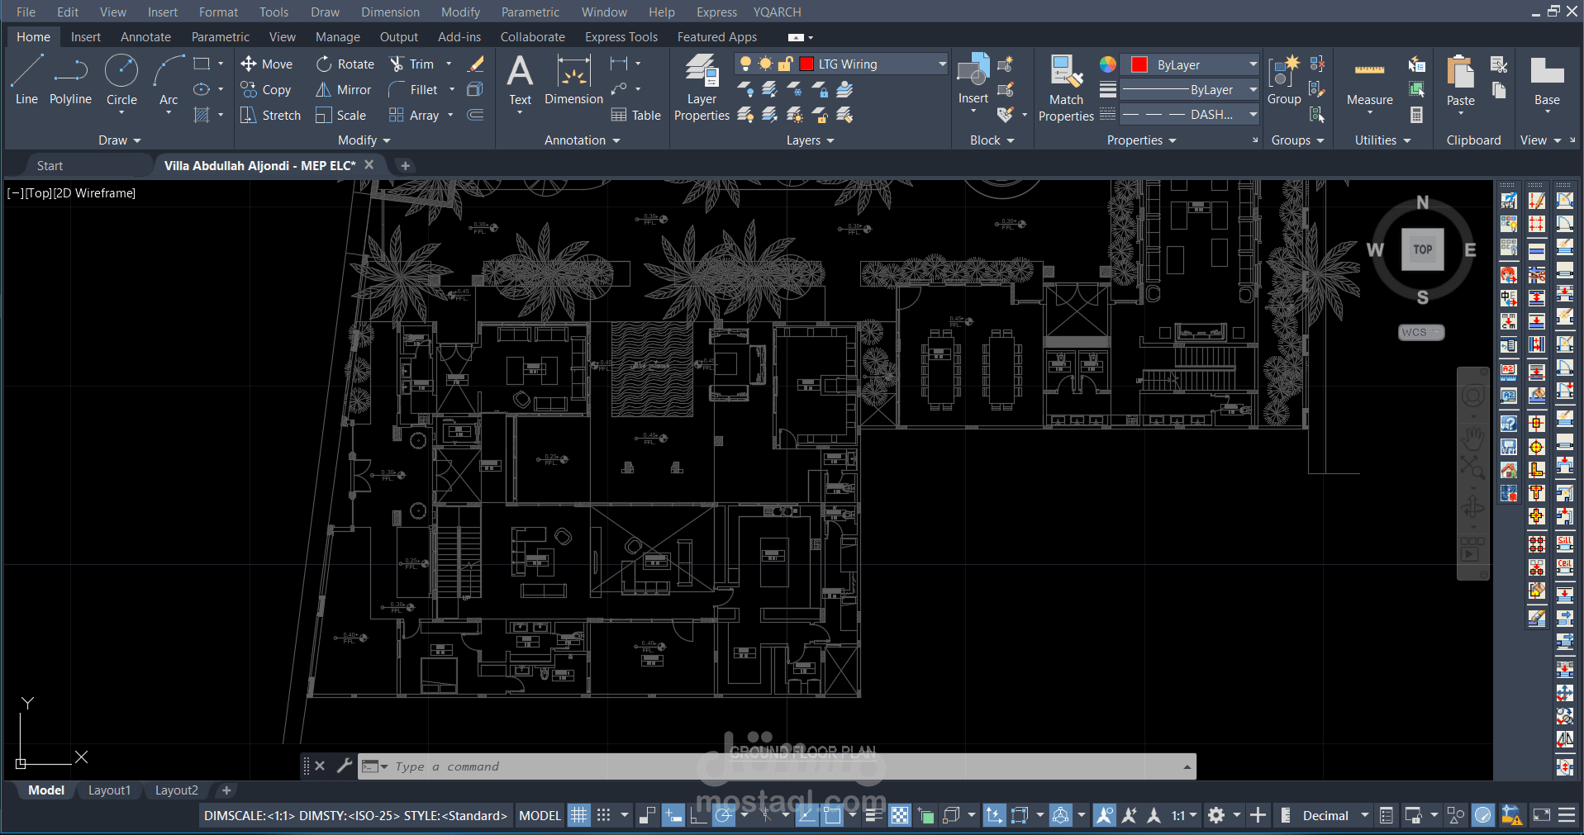Click the red ByLayer object color swatch

pyautogui.click(x=1139, y=64)
